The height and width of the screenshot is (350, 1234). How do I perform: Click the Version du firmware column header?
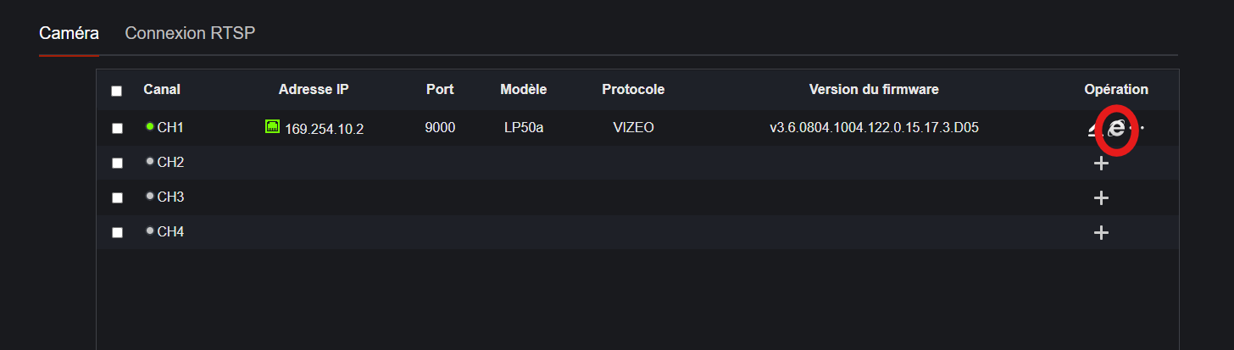pyautogui.click(x=874, y=89)
